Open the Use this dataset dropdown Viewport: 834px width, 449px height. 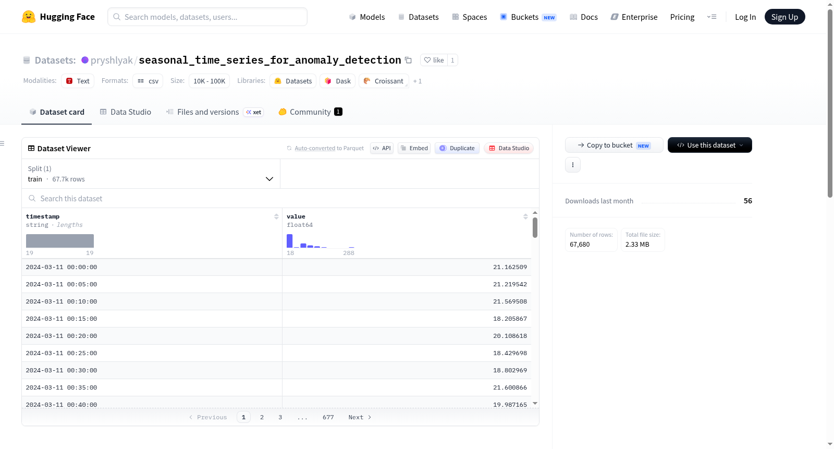710,145
